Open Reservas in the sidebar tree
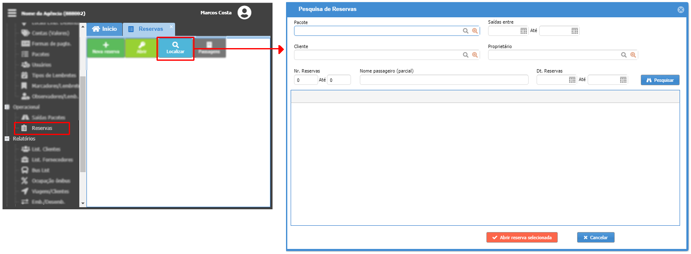691x254 pixels. click(x=42, y=128)
